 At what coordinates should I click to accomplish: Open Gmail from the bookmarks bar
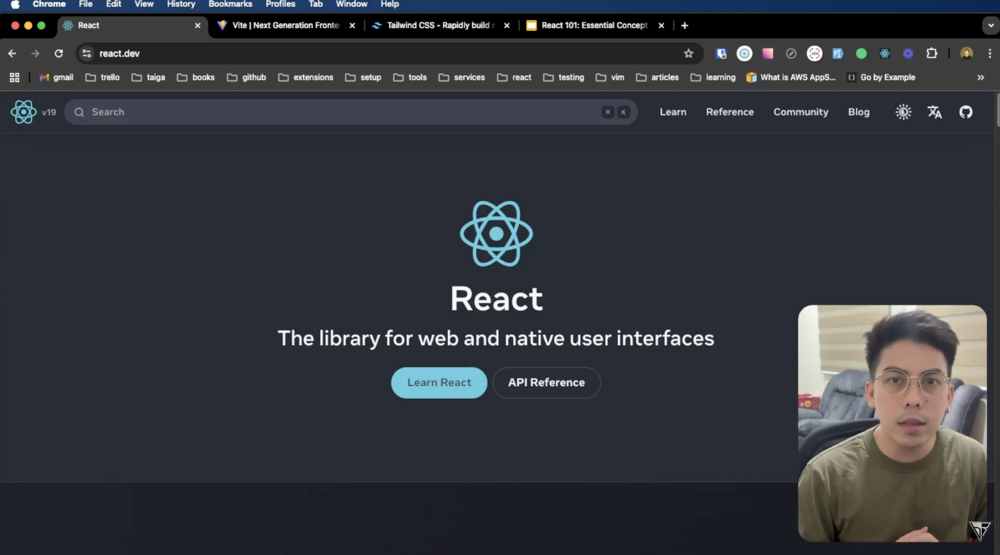56,77
